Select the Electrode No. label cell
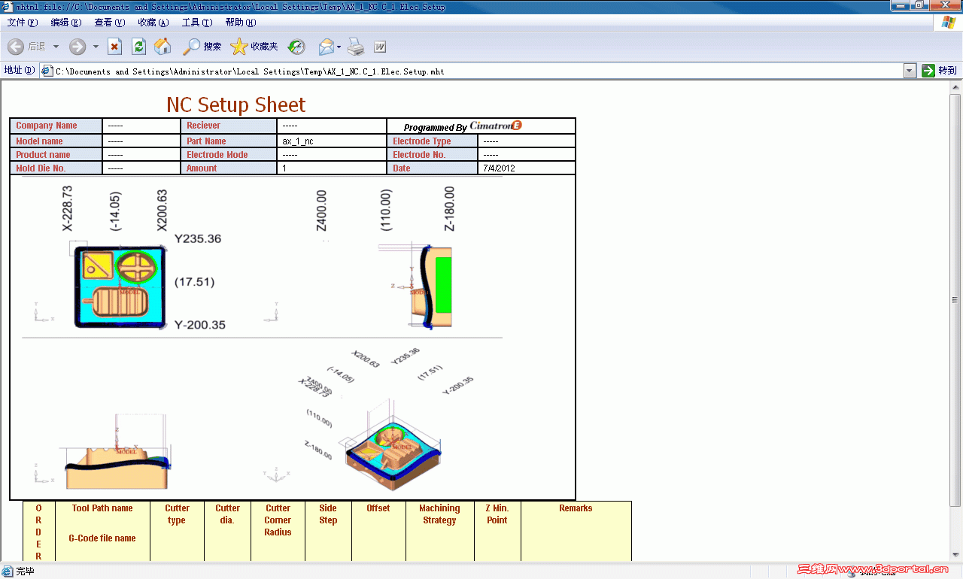 (x=432, y=155)
